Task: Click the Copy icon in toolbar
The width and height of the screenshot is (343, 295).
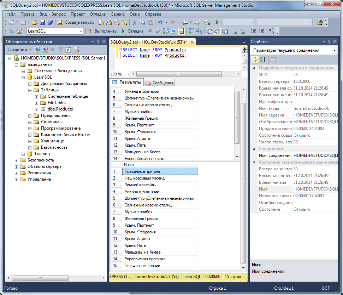Action: [x=142, y=22]
